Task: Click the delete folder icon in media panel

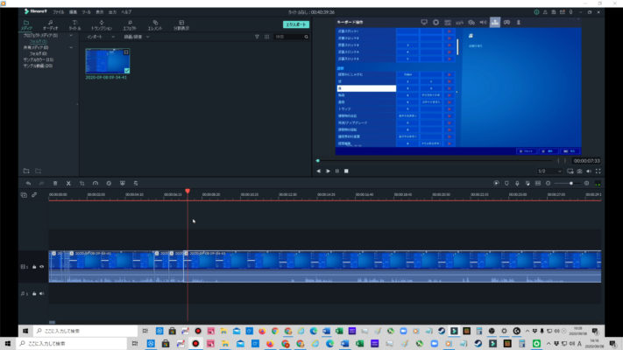Action: pyautogui.click(x=39, y=171)
